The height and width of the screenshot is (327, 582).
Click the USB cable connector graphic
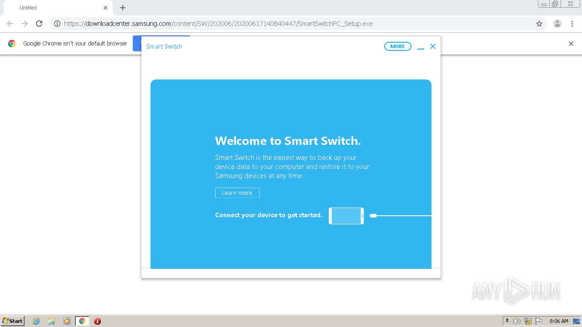(373, 216)
